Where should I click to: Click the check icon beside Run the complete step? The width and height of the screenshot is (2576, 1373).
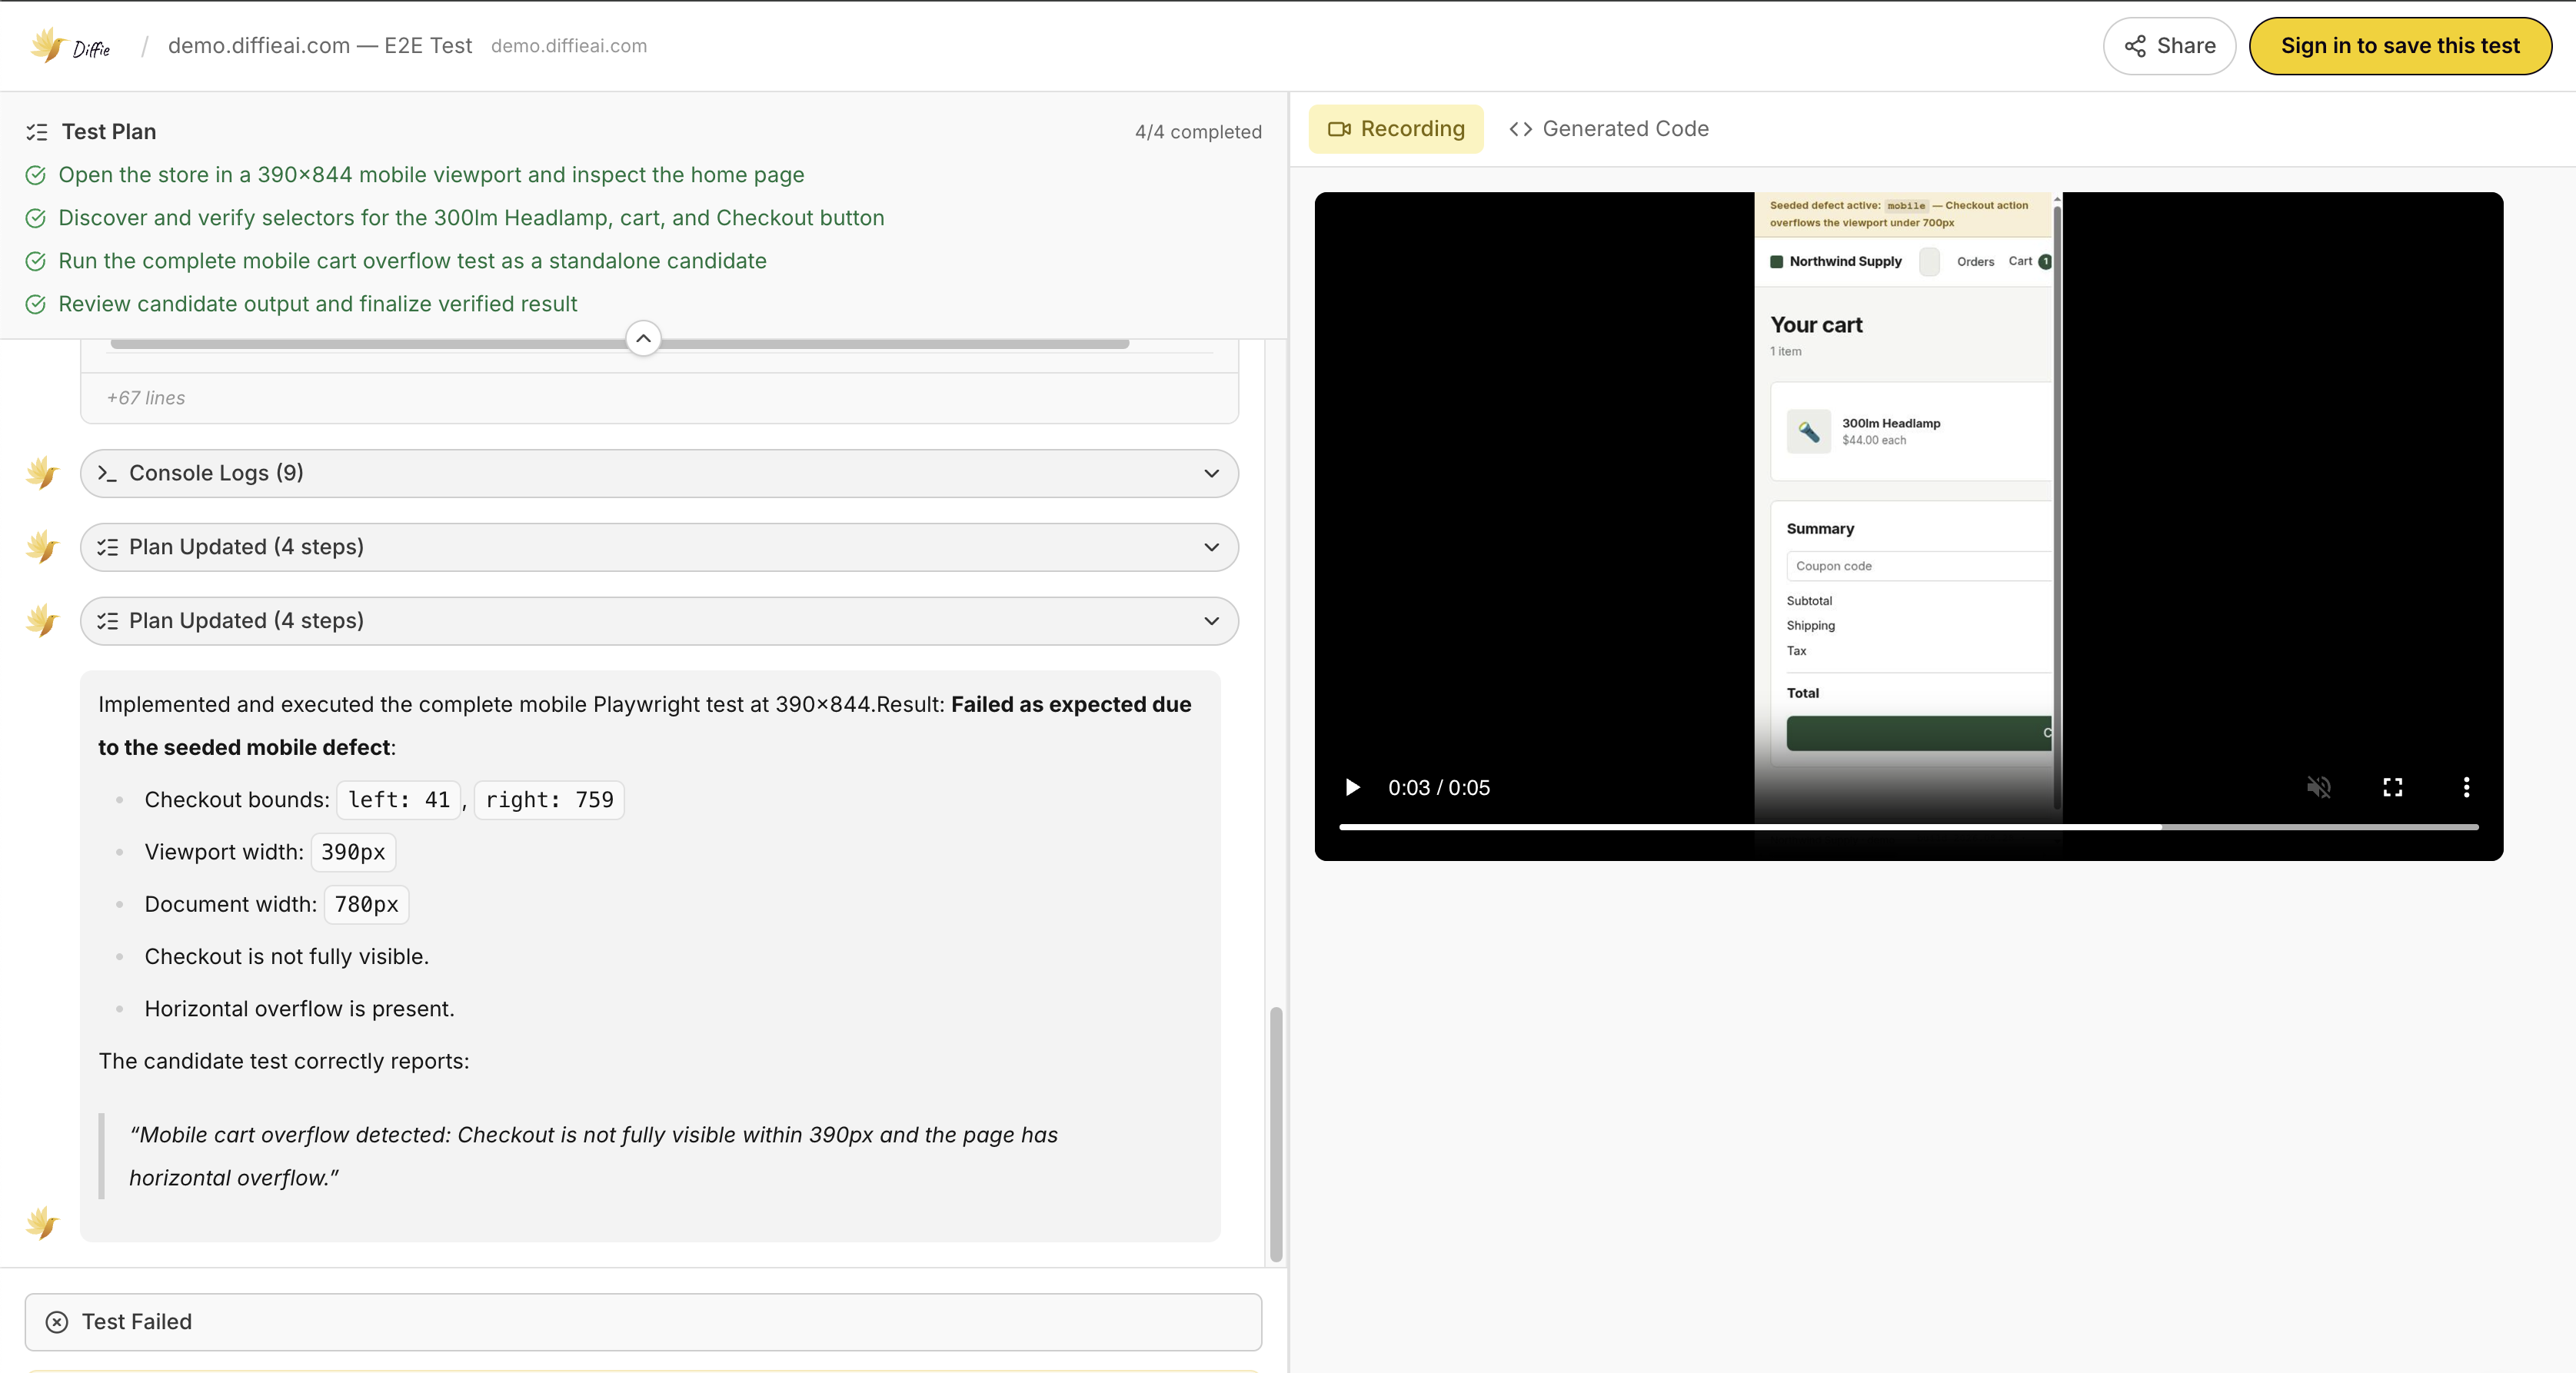35,261
